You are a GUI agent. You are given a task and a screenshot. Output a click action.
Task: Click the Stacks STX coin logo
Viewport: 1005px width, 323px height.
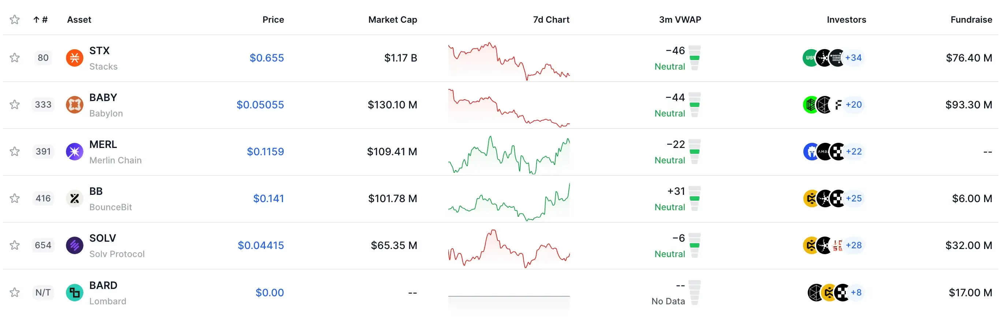pos(75,58)
